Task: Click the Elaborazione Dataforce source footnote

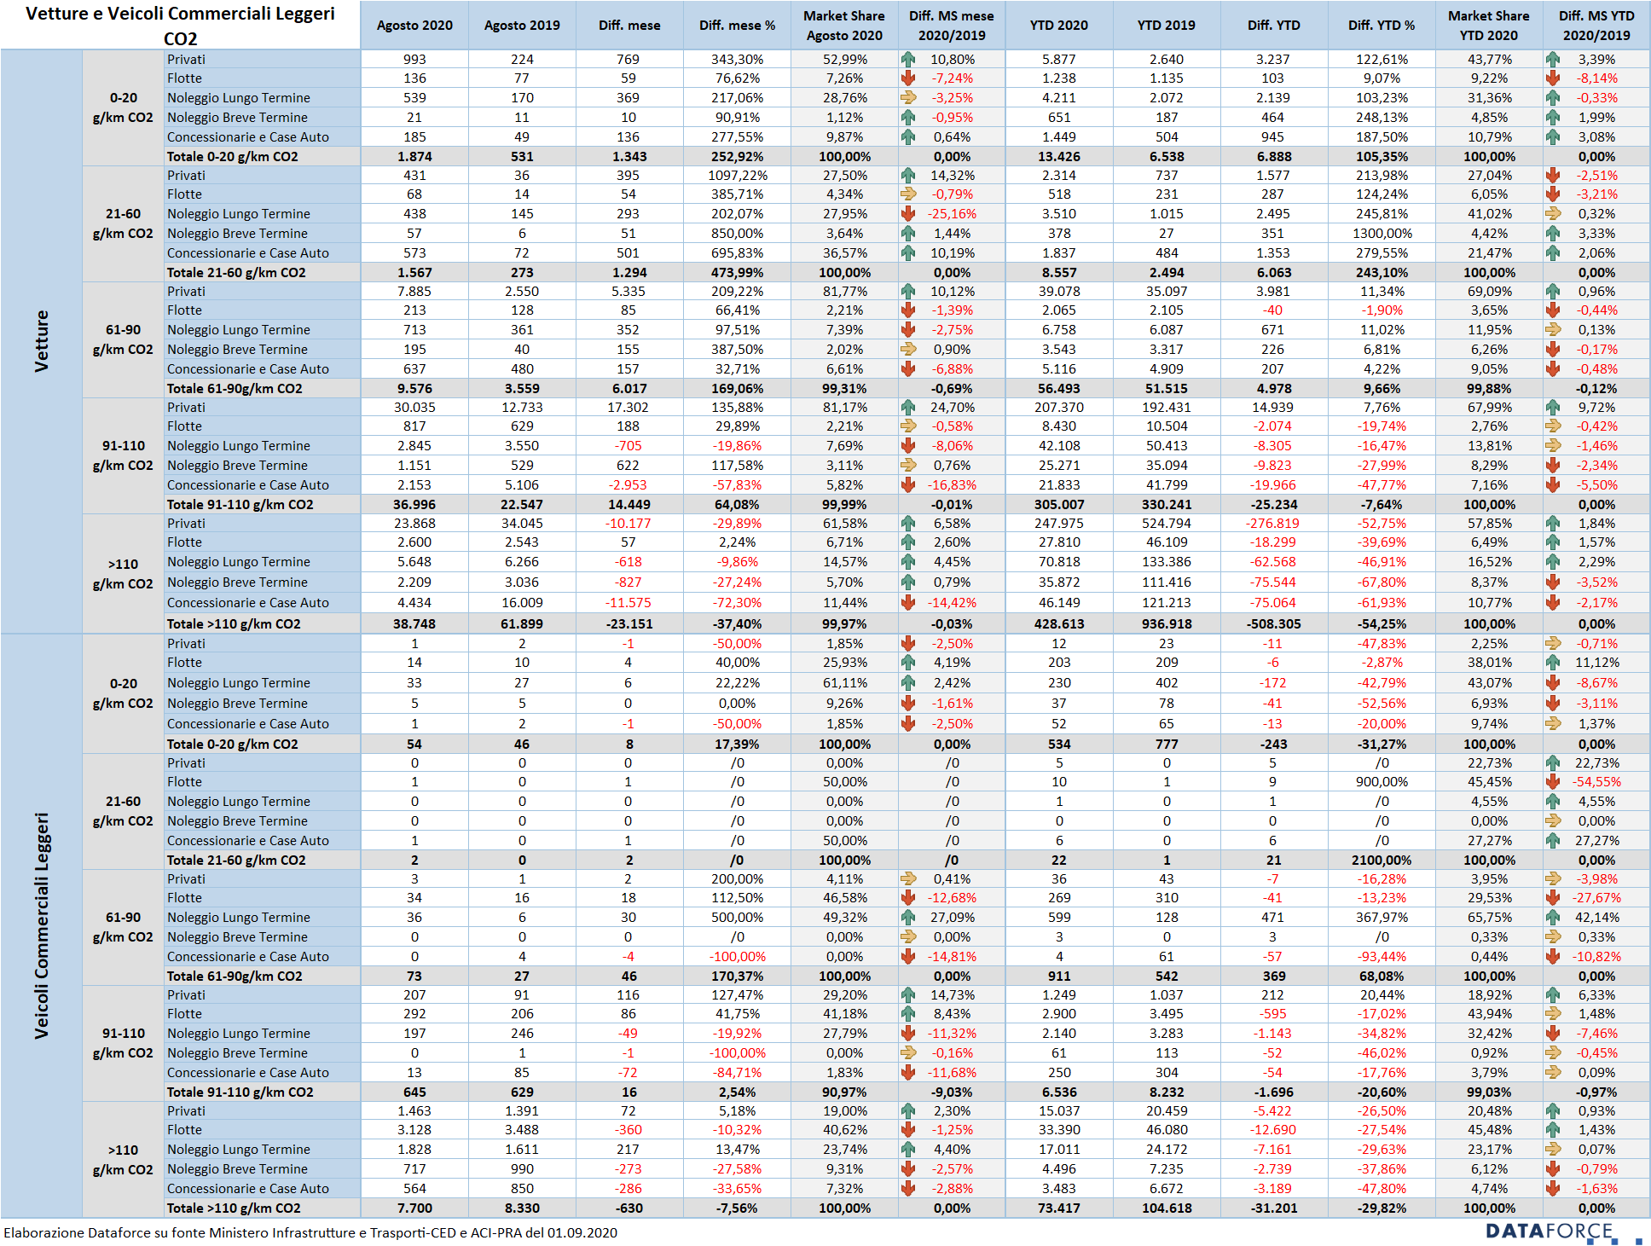Action: click(x=310, y=1233)
